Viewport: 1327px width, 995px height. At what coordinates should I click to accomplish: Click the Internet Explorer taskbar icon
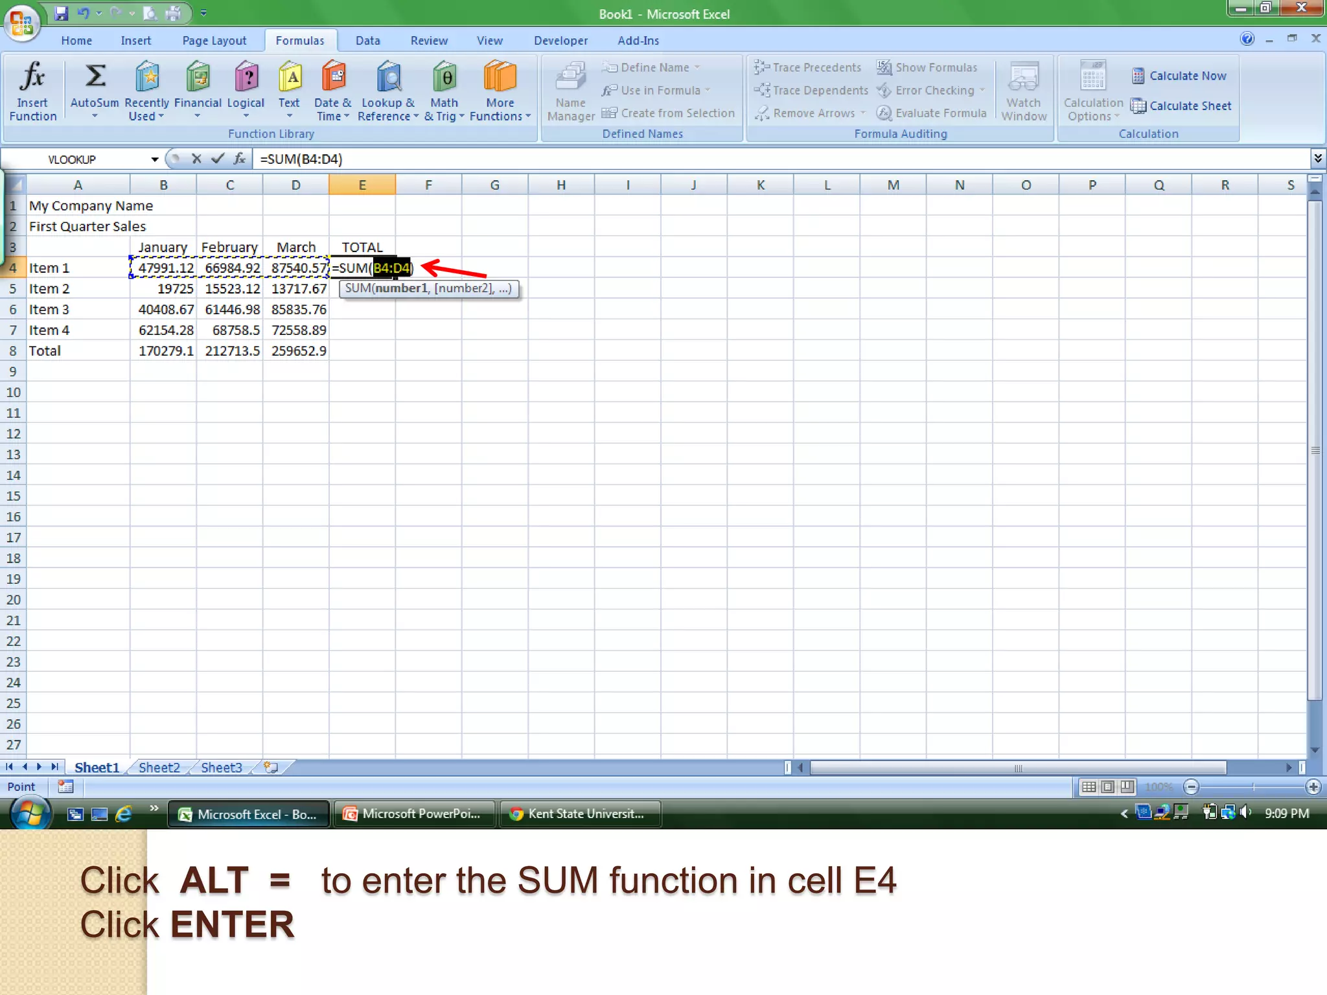tap(124, 814)
